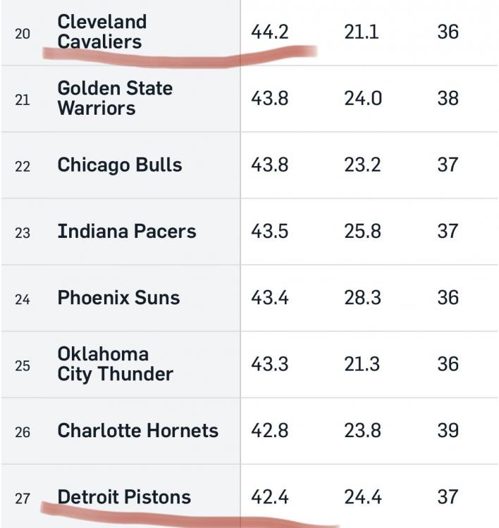Click the Chicago Bulls team name

pos(120,165)
